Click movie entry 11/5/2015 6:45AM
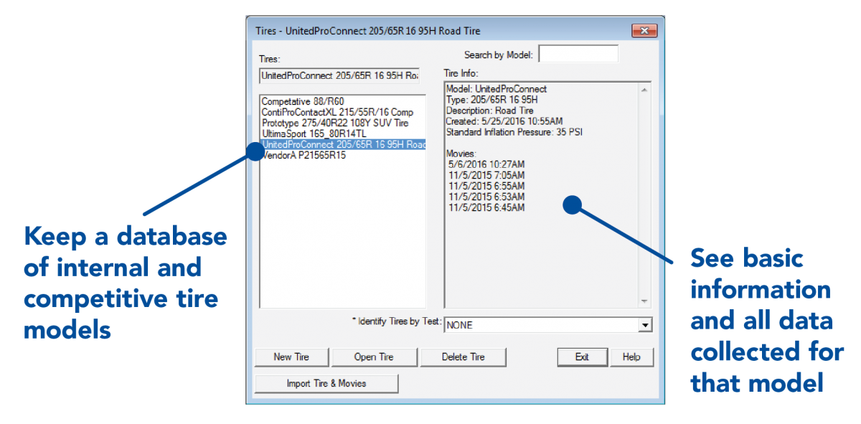The width and height of the screenshot is (861, 424). coord(486,207)
